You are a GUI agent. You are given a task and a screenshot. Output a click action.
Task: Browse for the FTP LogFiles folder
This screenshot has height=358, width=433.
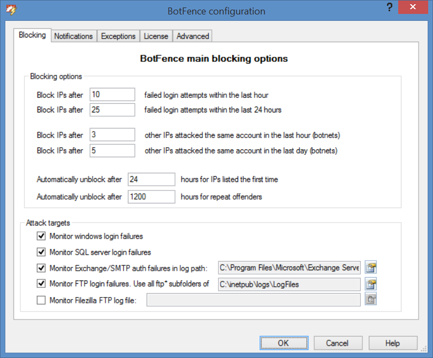tap(370, 284)
